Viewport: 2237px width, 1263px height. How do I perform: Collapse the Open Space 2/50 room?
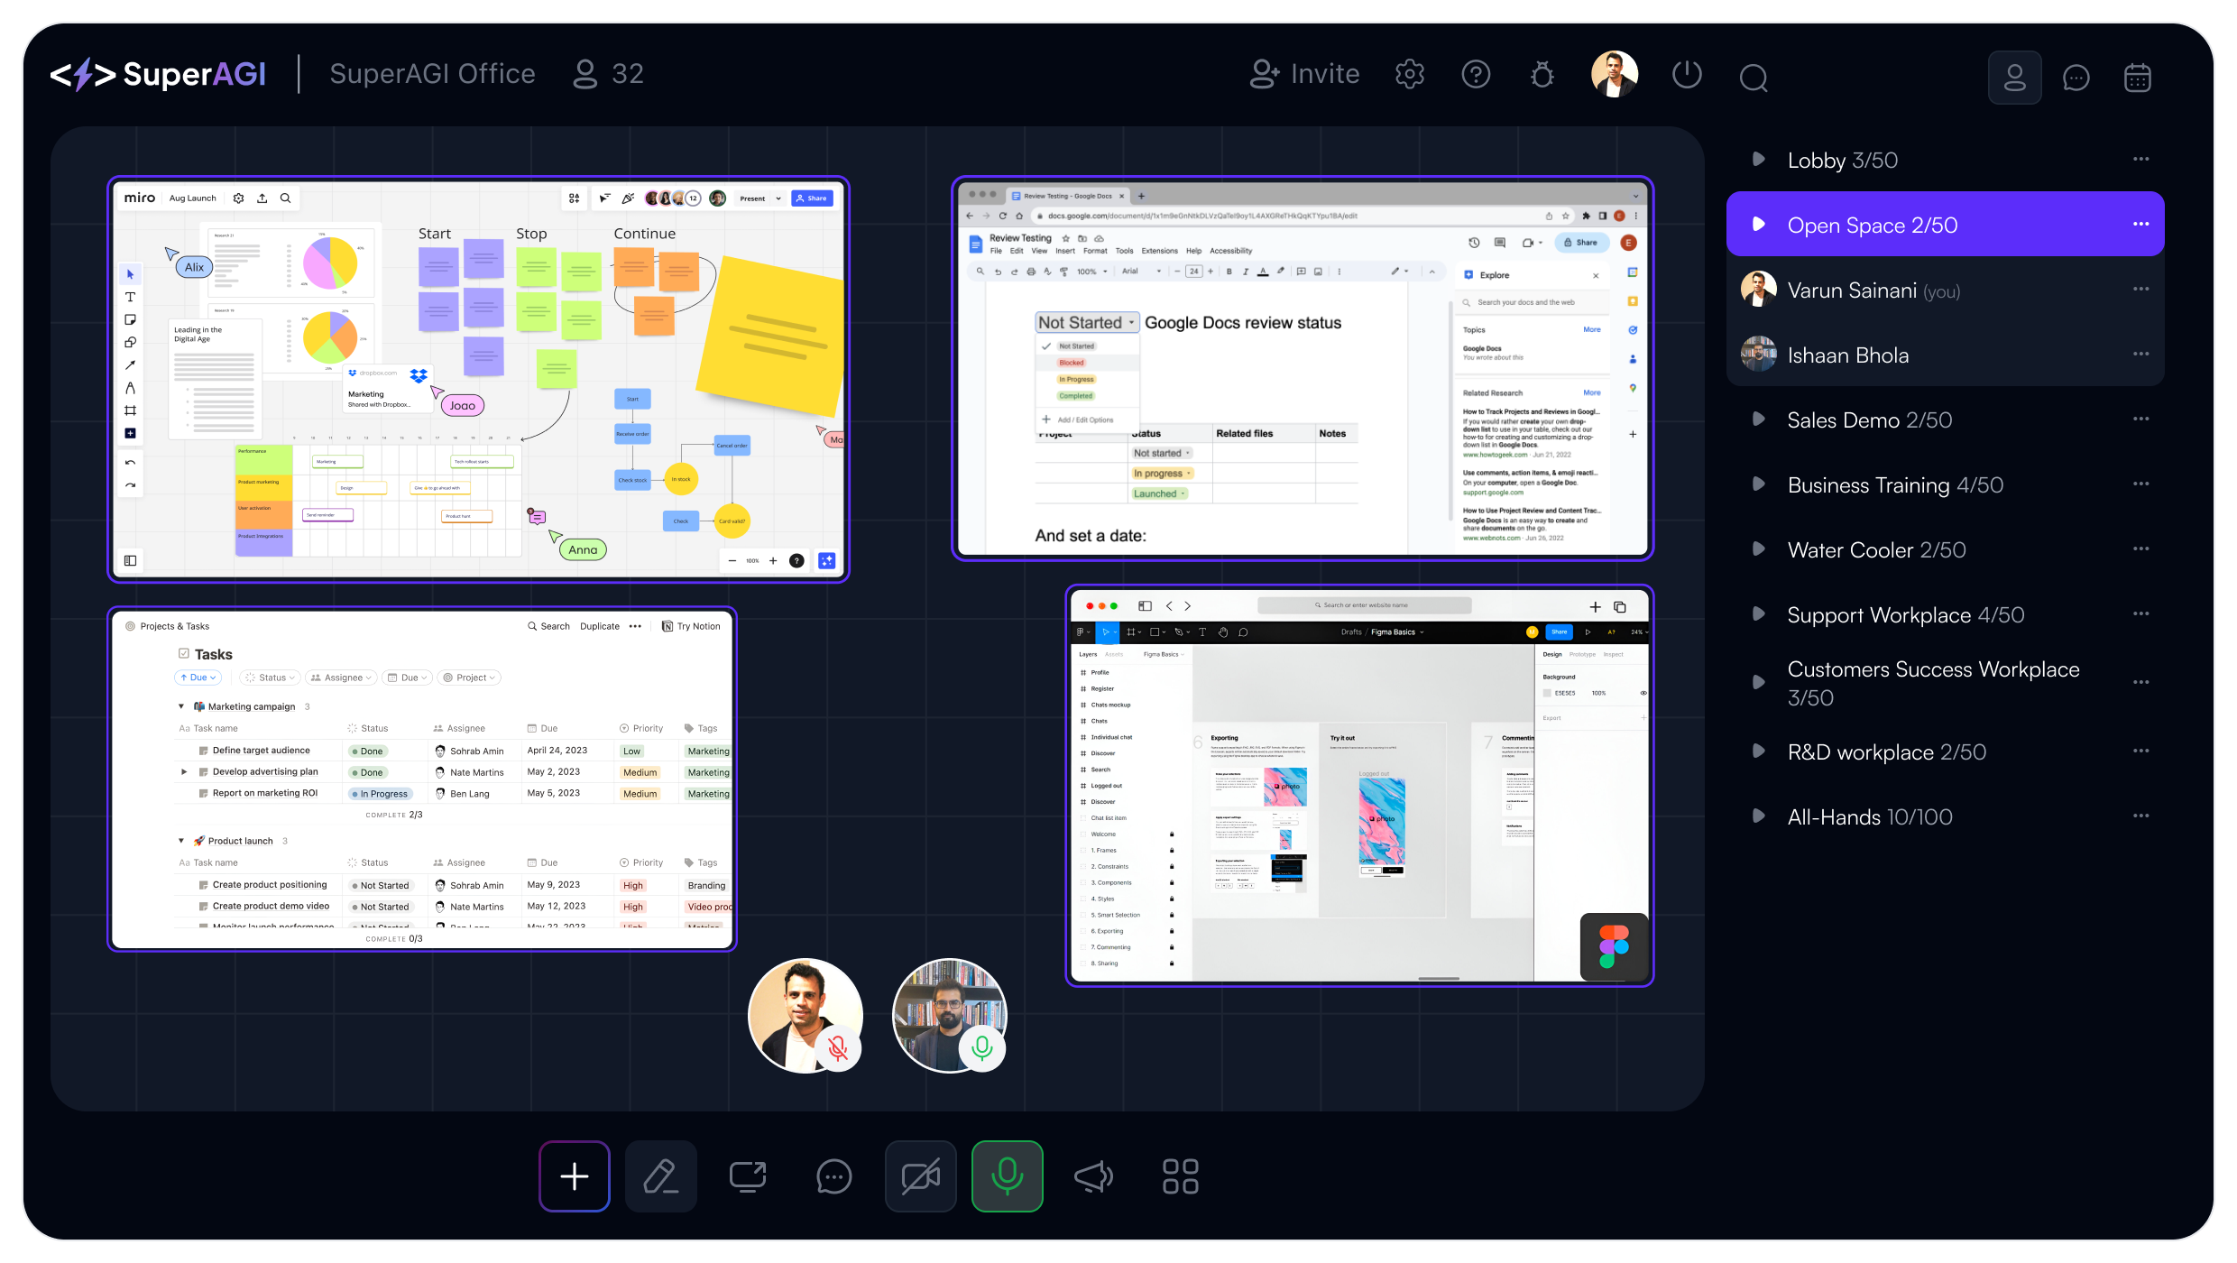pyautogui.click(x=1758, y=224)
